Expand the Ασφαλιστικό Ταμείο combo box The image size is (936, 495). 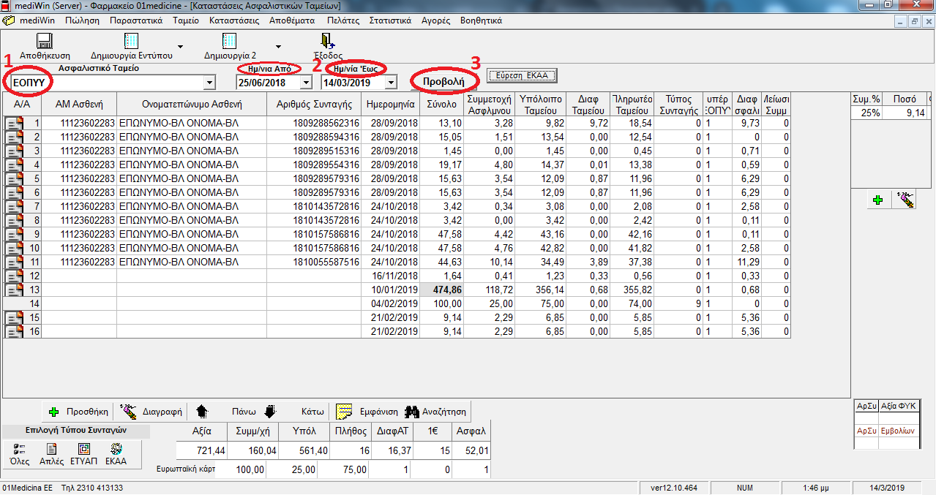pos(209,83)
